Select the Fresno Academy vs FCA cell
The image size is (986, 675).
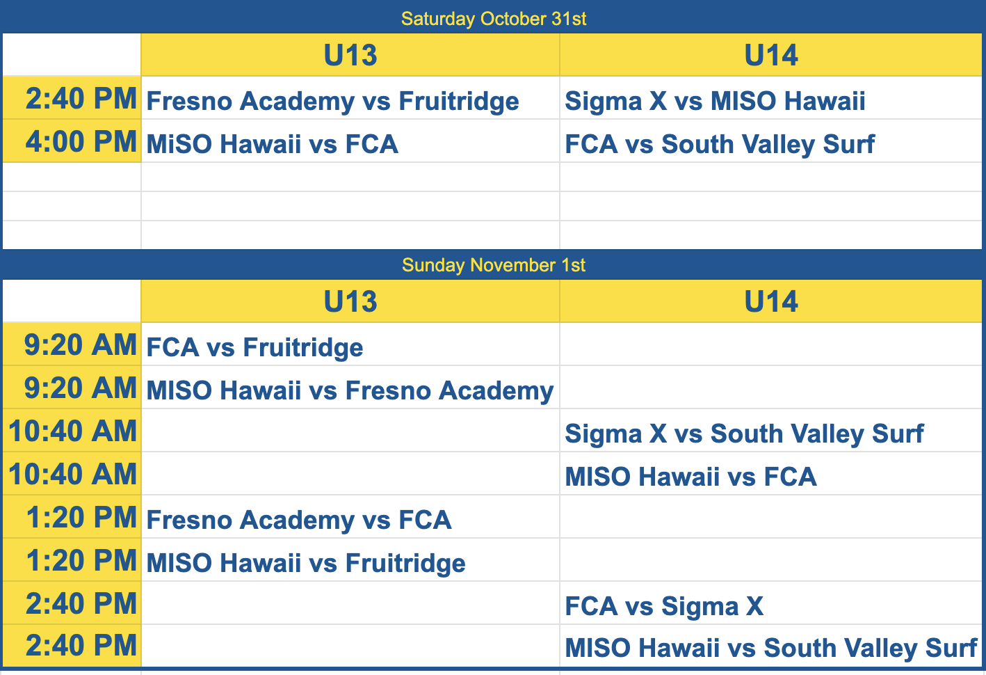click(x=350, y=517)
